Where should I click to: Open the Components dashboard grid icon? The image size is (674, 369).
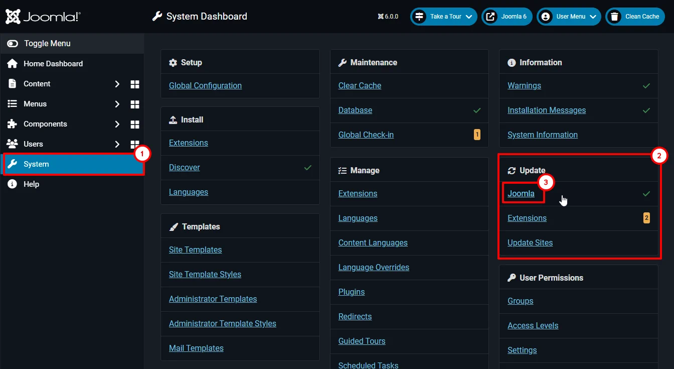(x=134, y=124)
